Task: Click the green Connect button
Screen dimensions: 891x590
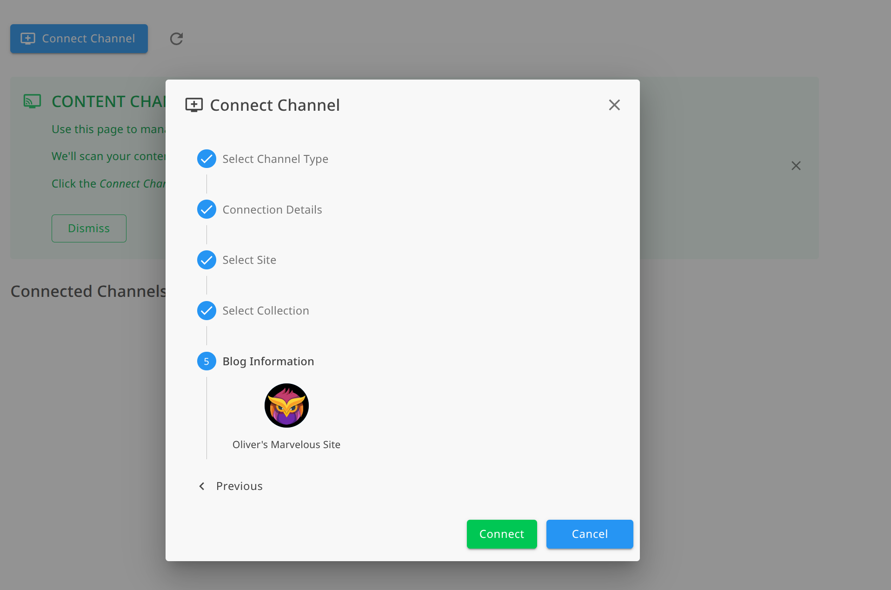Action: (501, 534)
